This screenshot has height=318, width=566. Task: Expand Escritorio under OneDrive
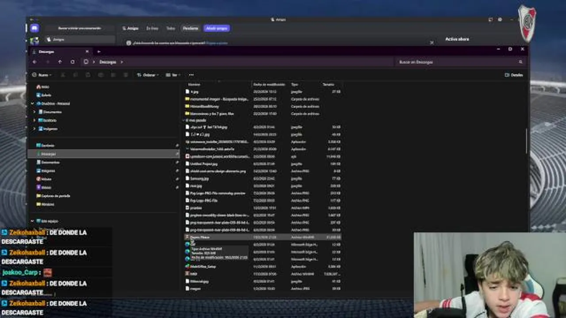34,120
